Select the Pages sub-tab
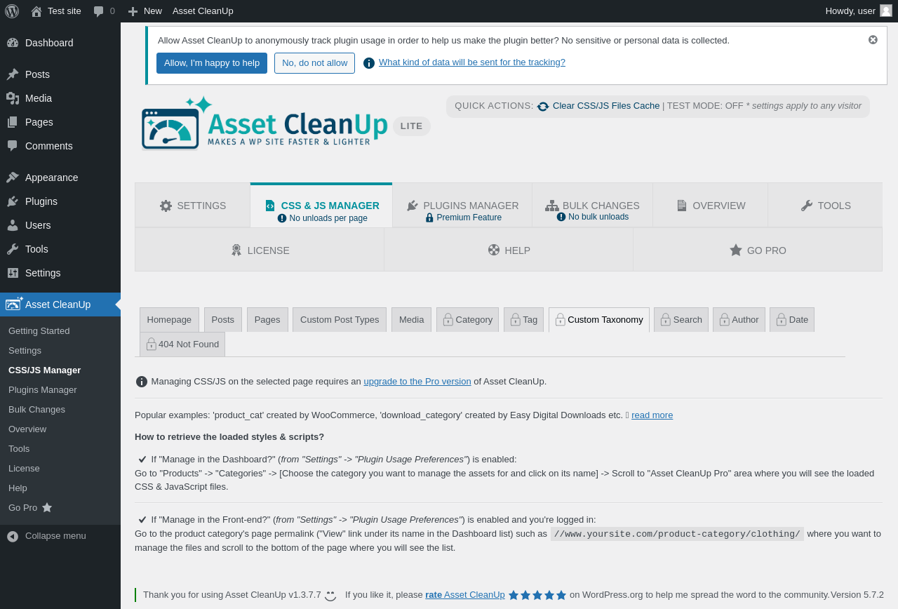This screenshot has height=609, width=898. (x=267, y=320)
